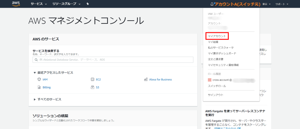The width and height of the screenshot is (300, 129).
Task: Switch to cross-account role history entry
Action: click(x=231, y=80)
